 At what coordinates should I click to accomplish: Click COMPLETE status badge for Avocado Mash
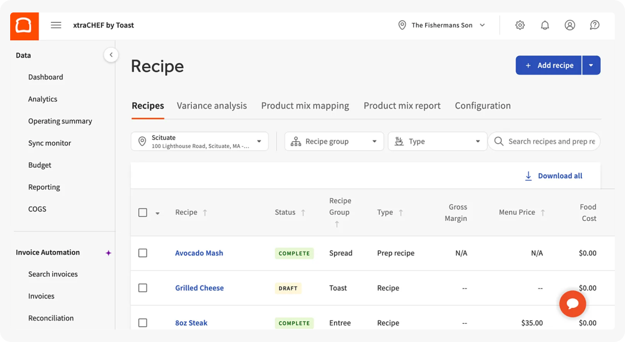pyautogui.click(x=294, y=254)
